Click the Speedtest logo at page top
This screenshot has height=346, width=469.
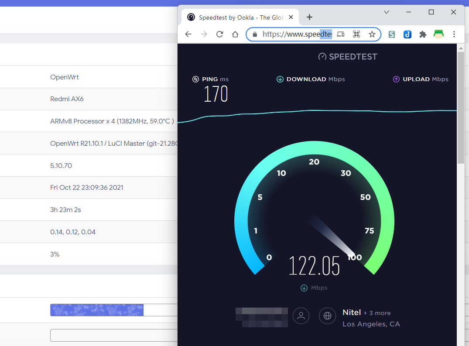click(348, 56)
